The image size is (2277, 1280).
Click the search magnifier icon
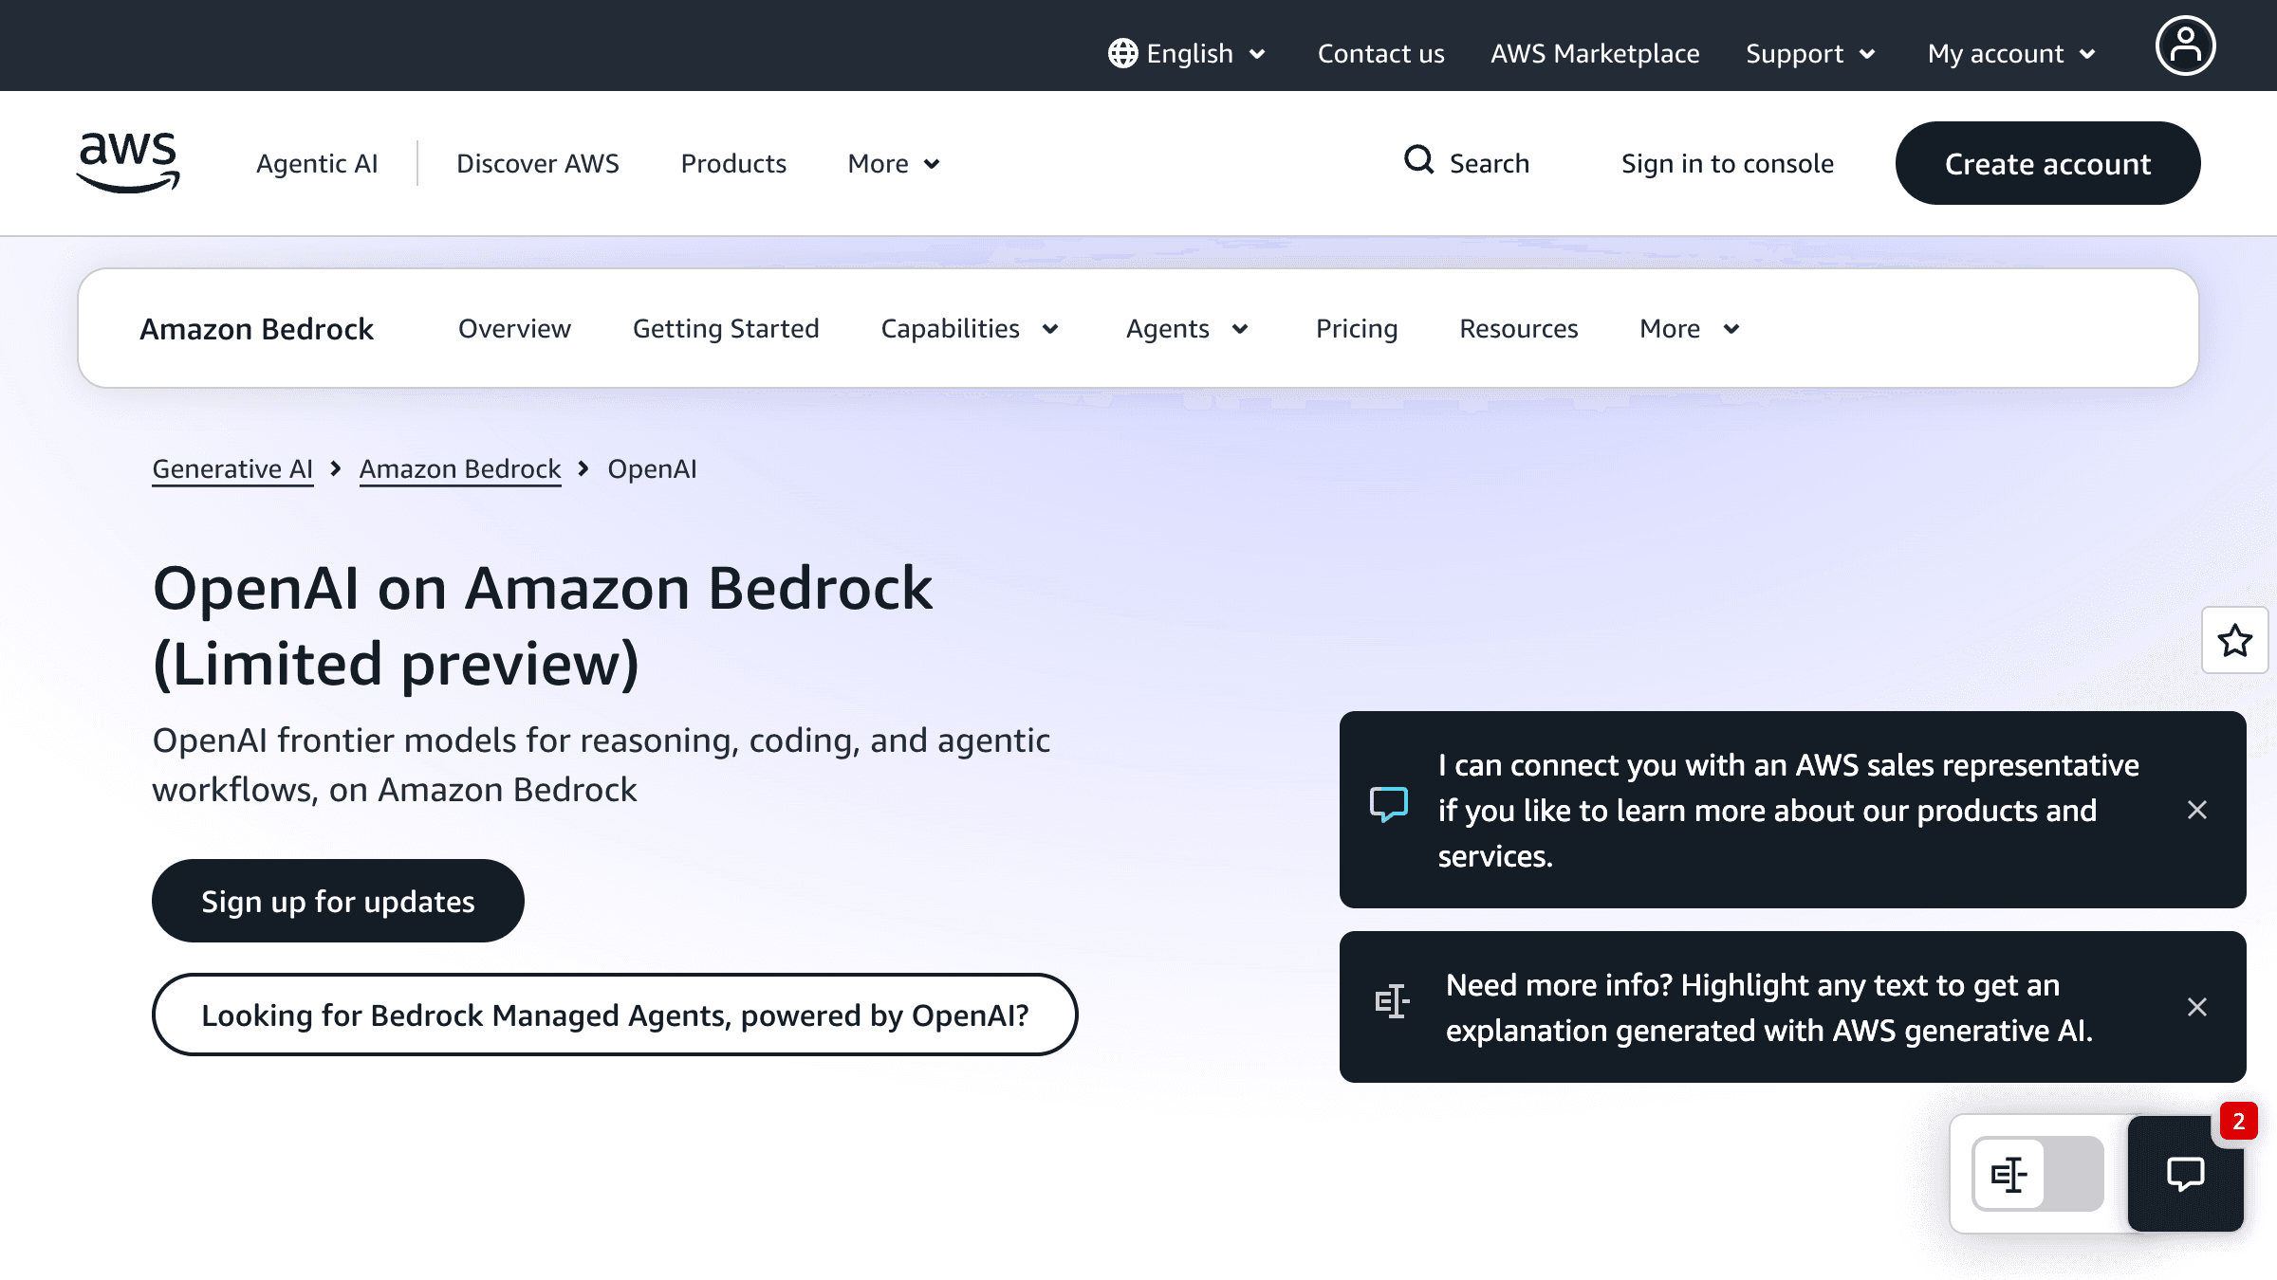coord(1418,160)
